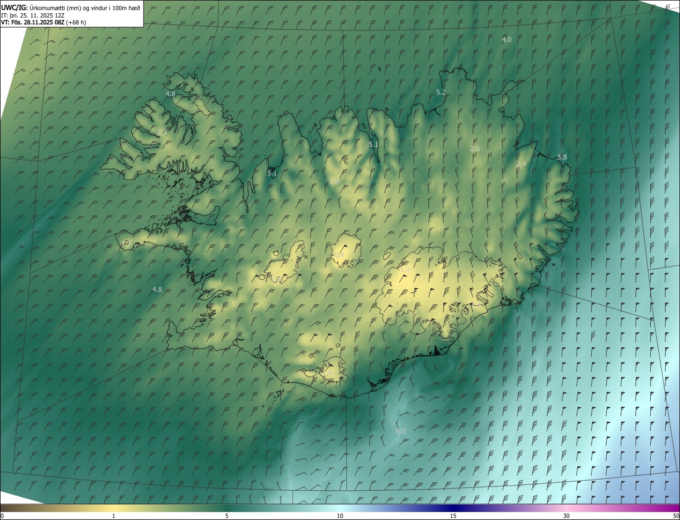The height and width of the screenshot is (520, 680).
Task: Click the '30' tick on the color scale
Action: 566,516
